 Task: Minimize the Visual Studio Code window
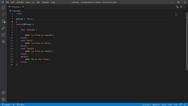coord(172,2)
